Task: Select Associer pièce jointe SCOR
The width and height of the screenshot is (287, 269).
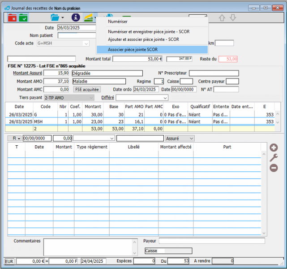Action: pyautogui.click(x=152, y=49)
